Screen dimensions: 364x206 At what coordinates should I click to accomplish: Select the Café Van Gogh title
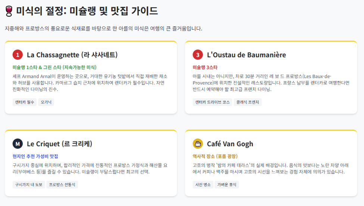point(230,144)
